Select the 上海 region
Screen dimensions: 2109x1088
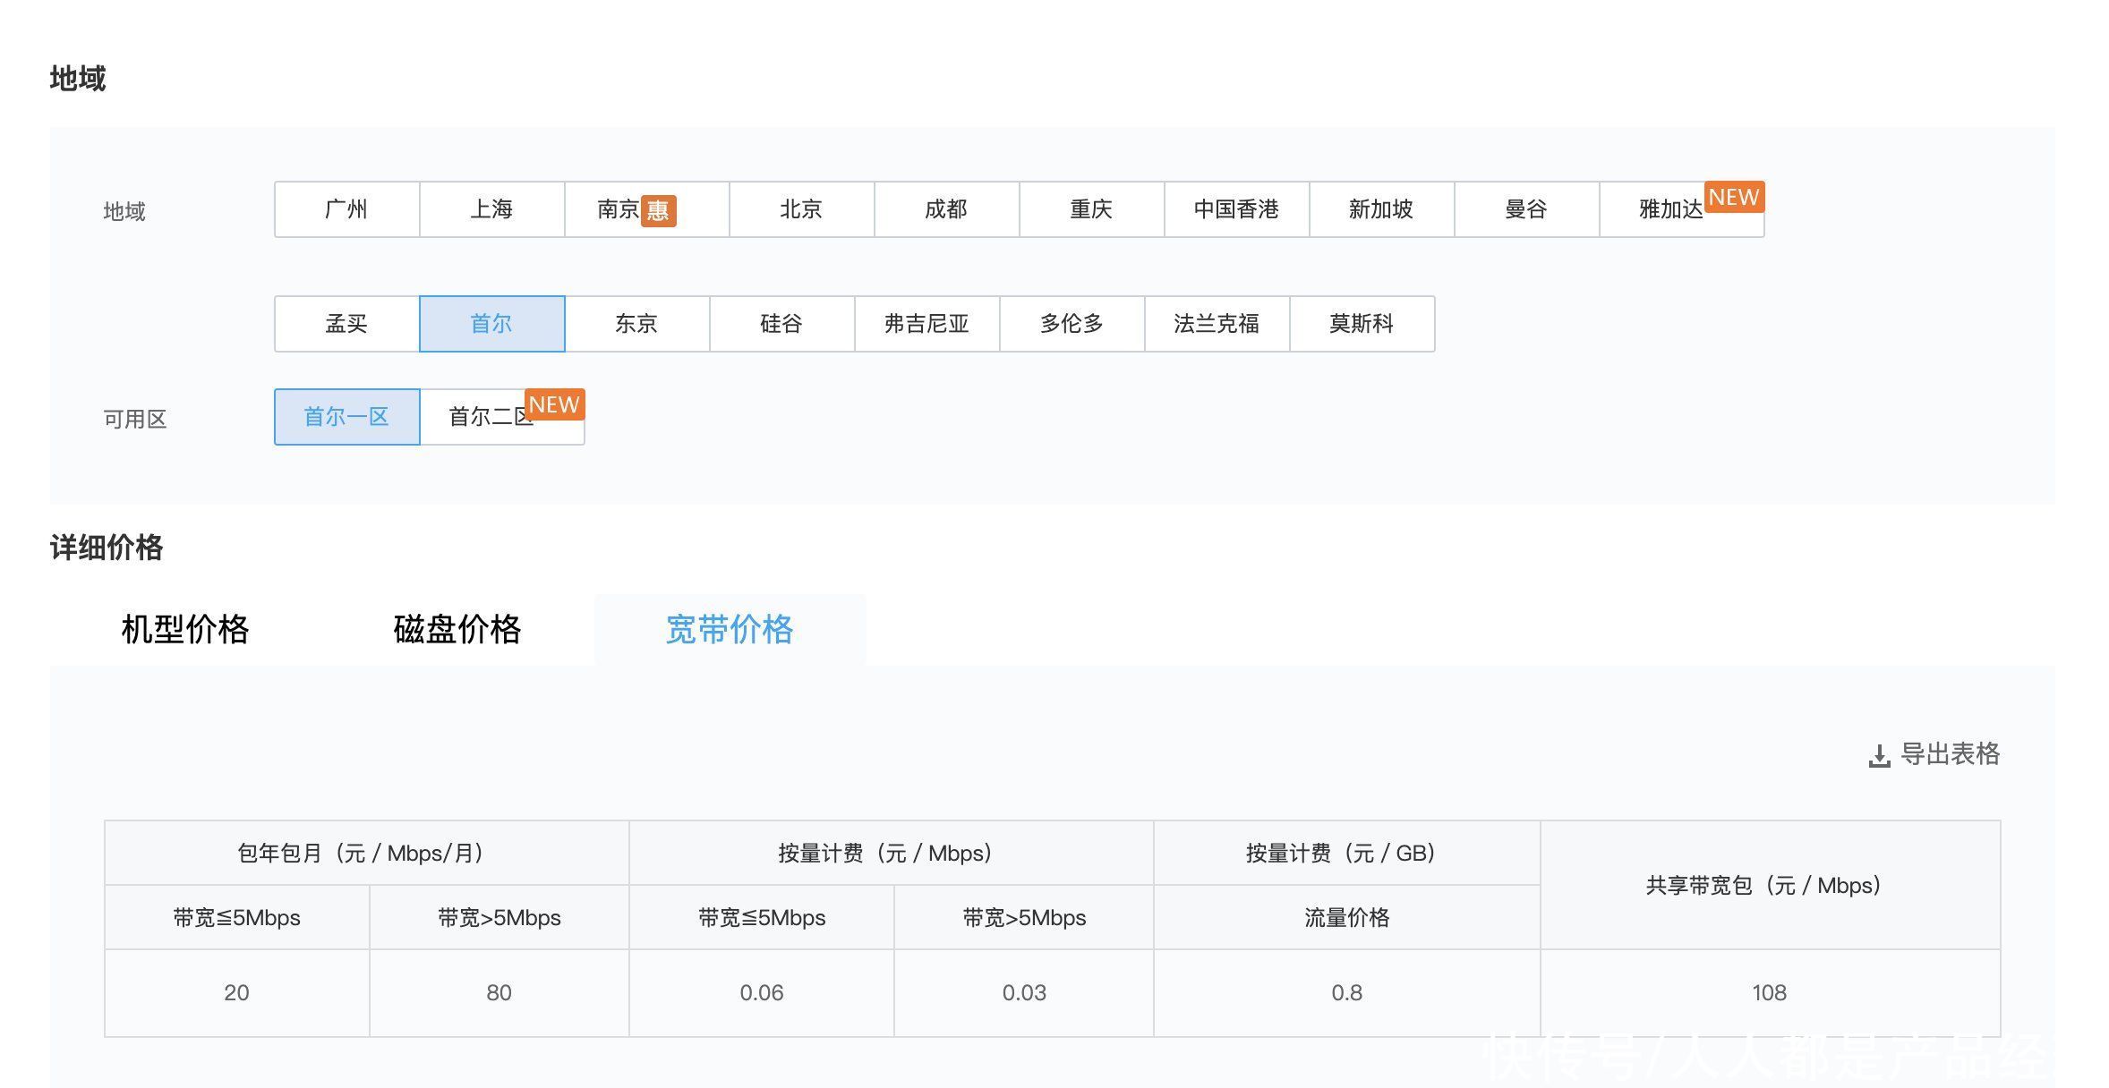click(x=492, y=209)
